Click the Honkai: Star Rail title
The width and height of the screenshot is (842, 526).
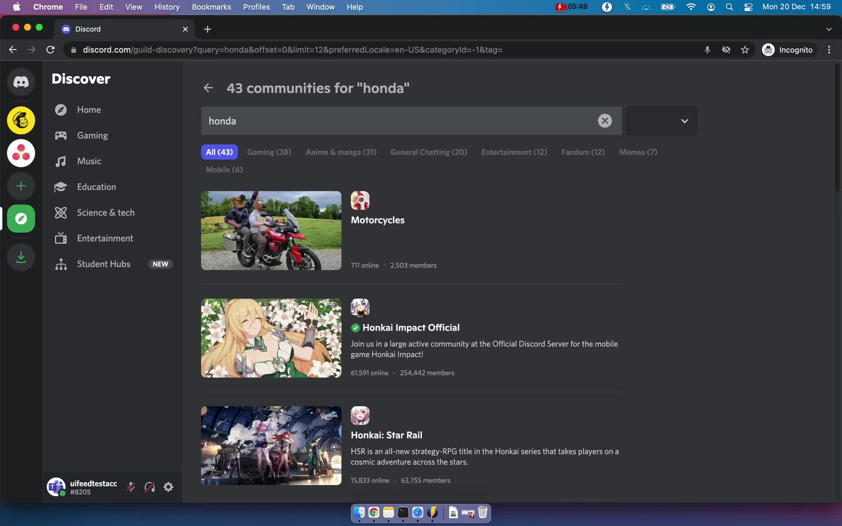tap(386, 435)
